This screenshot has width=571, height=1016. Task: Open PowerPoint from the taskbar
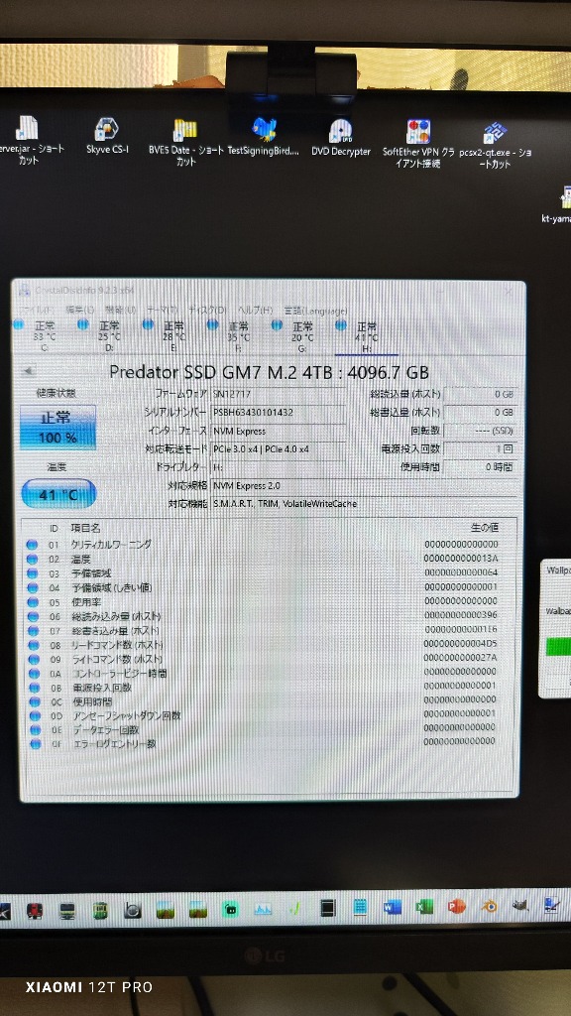[457, 907]
